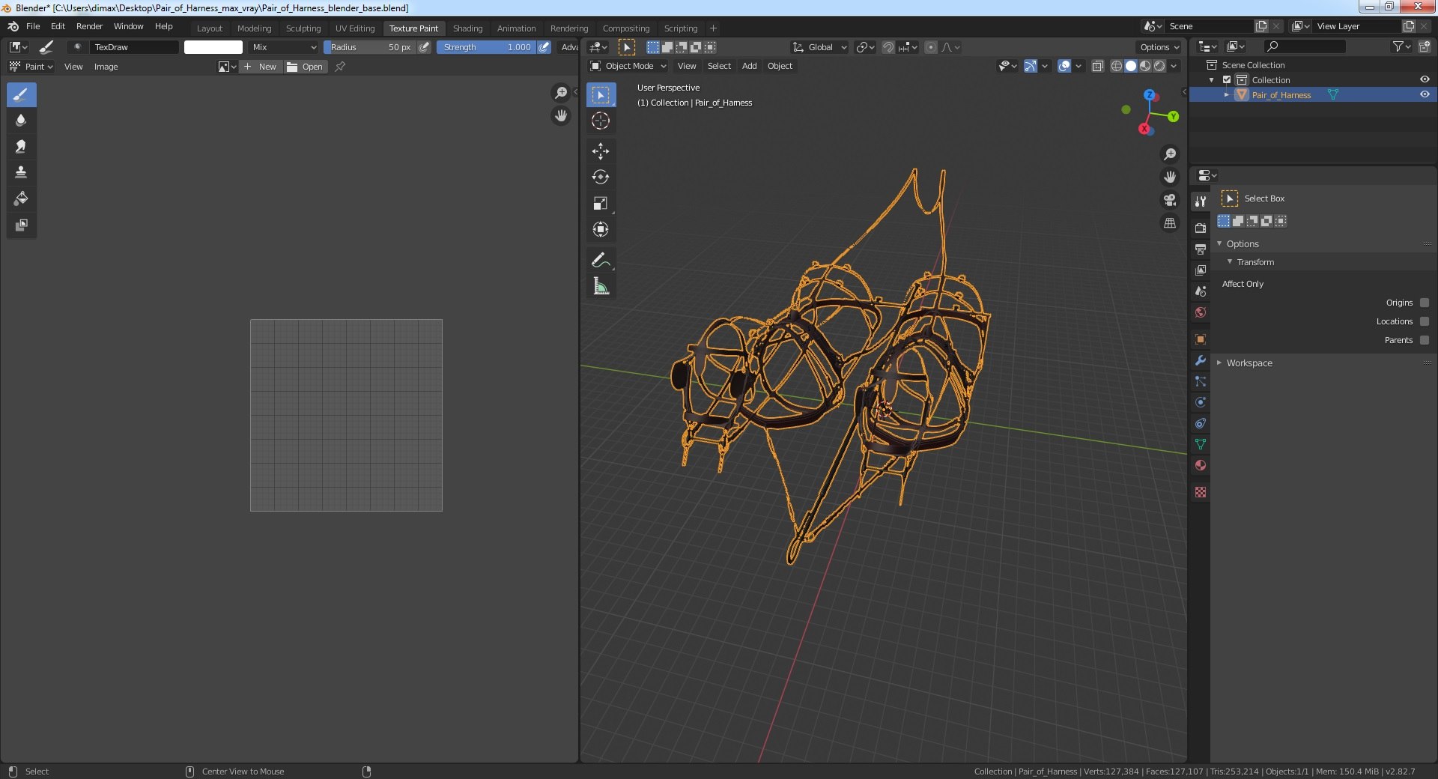Toggle visibility of Pair_of_Harness object
This screenshot has height=779, width=1438.
(1425, 94)
